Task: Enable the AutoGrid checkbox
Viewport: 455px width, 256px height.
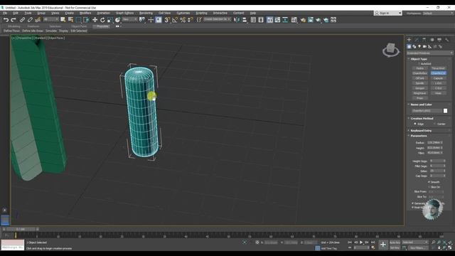Action: 419,63
